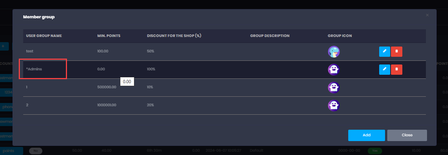The width and height of the screenshot is (448, 155).
Task: Click the 500000.00 min points value
Action: [107, 87]
